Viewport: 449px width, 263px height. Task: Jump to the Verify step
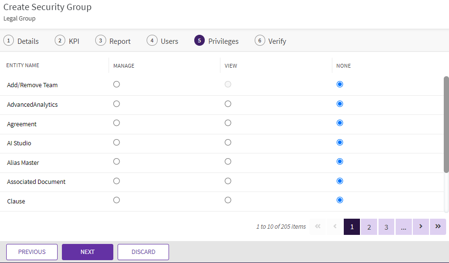(x=270, y=41)
